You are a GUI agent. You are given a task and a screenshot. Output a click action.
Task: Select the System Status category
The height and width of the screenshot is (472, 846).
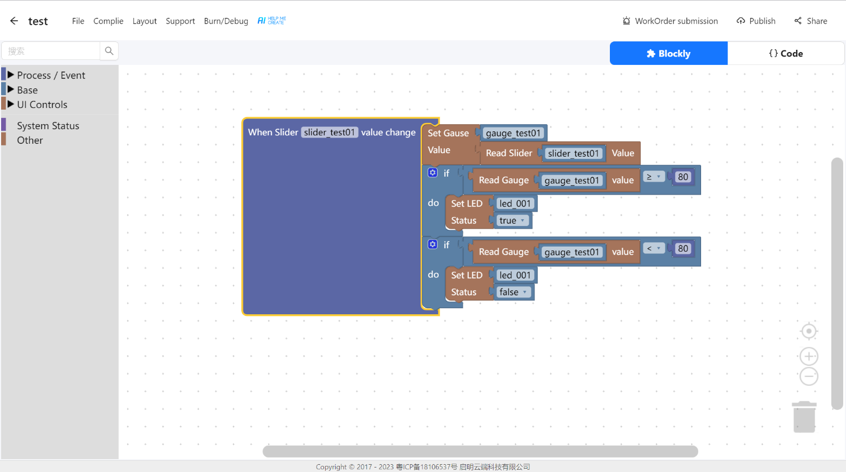(48, 126)
